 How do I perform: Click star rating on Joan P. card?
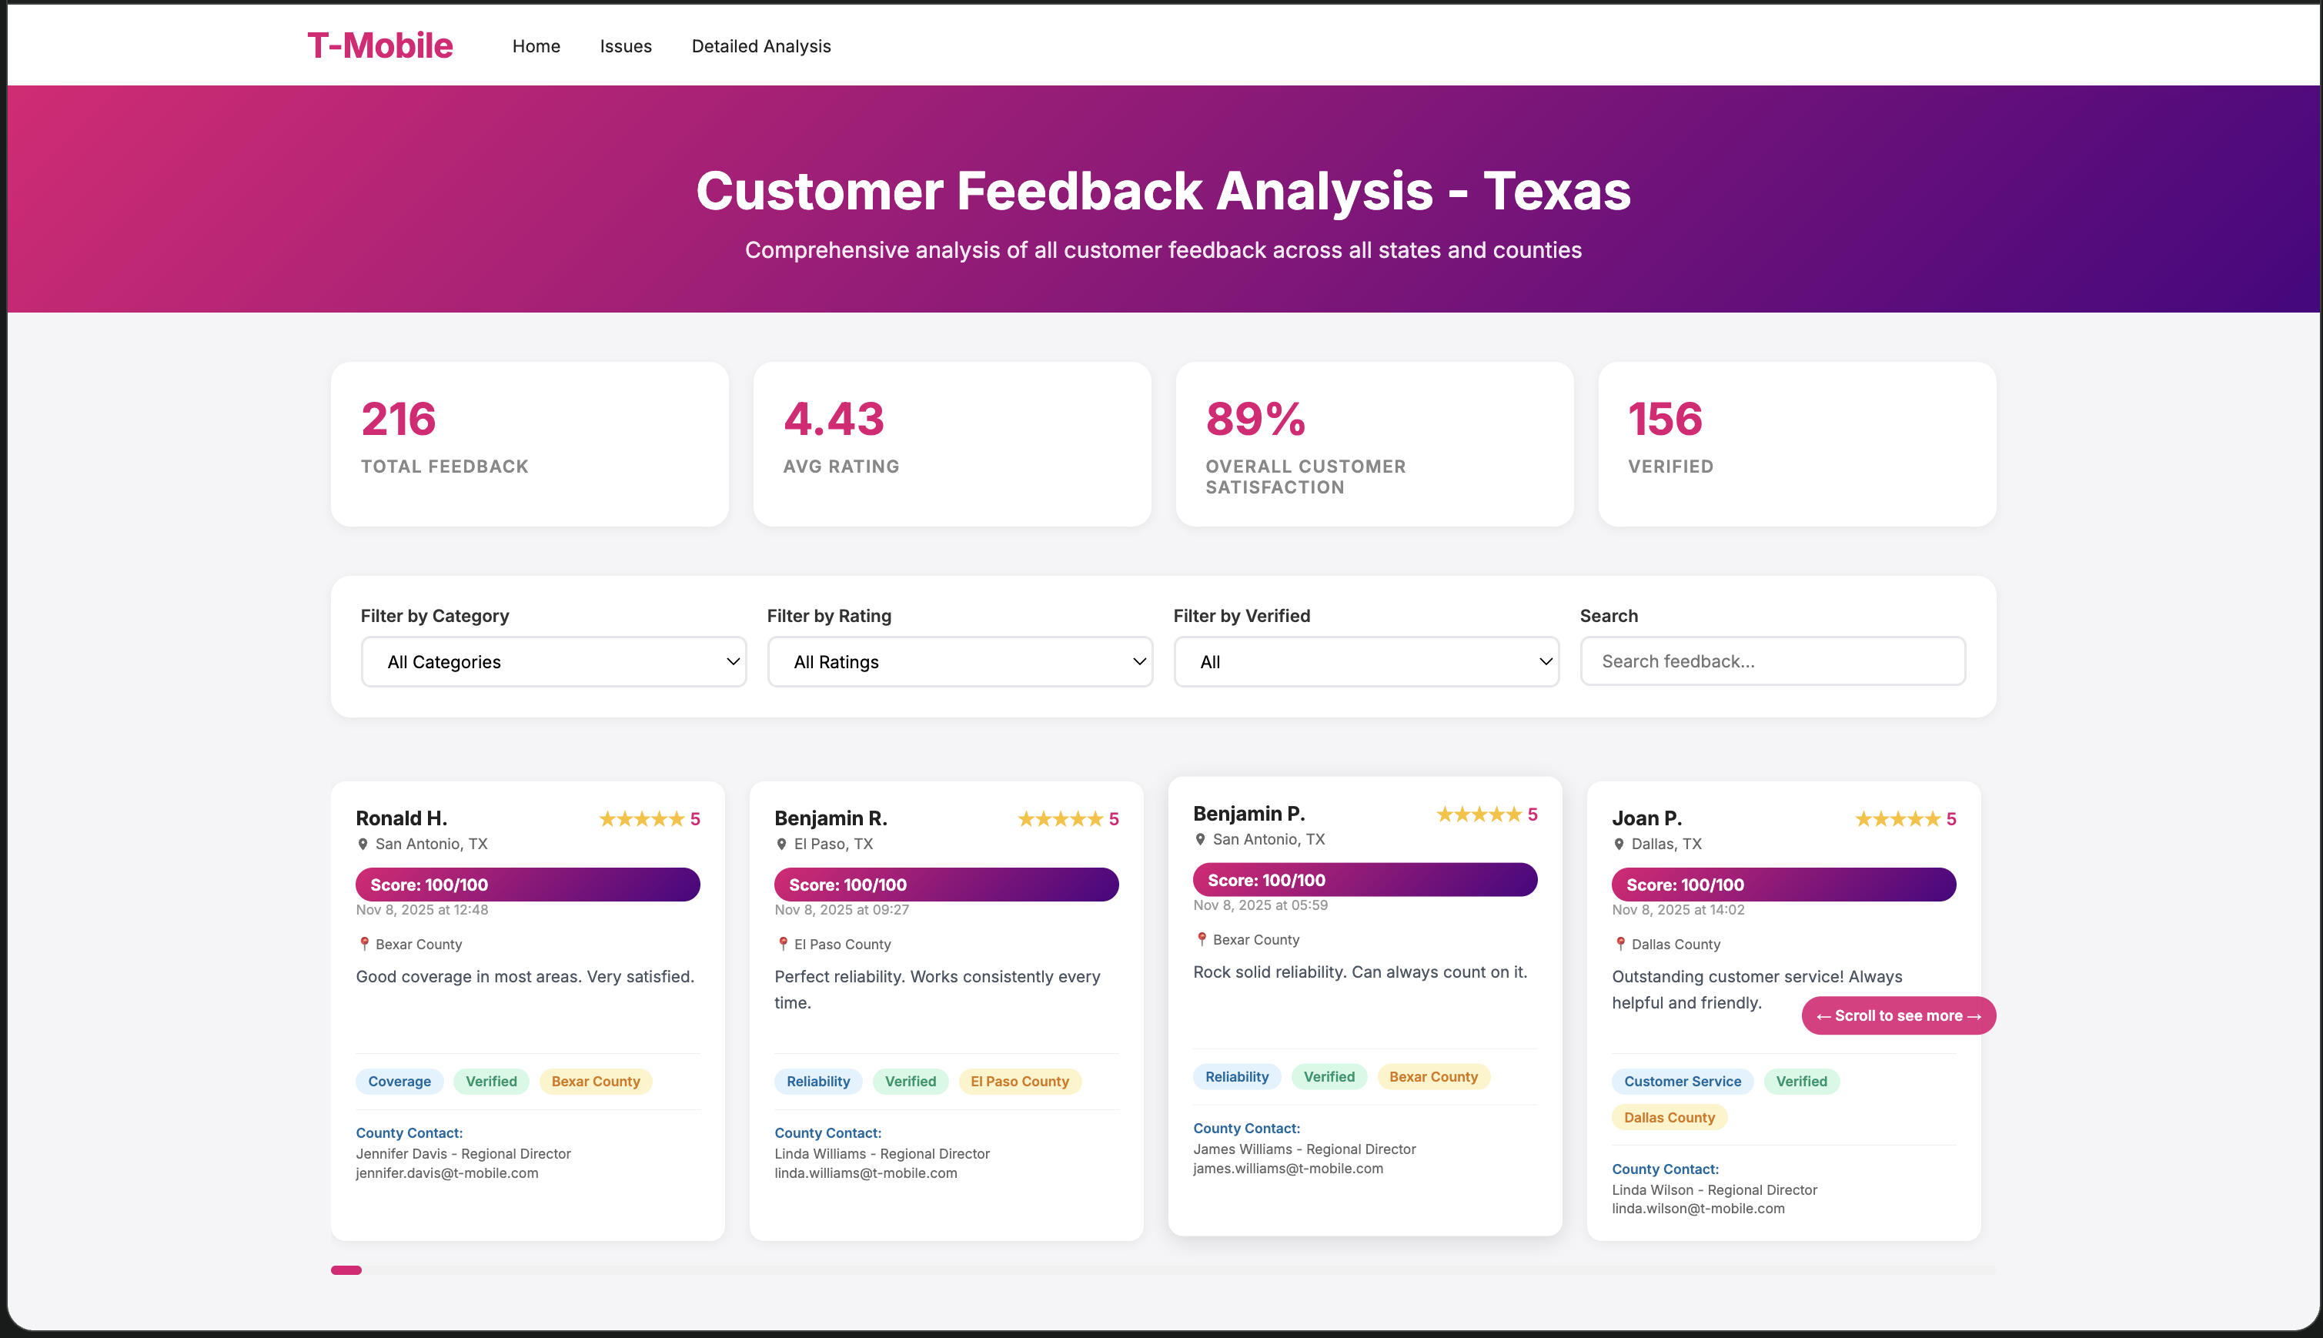[1897, 819]
